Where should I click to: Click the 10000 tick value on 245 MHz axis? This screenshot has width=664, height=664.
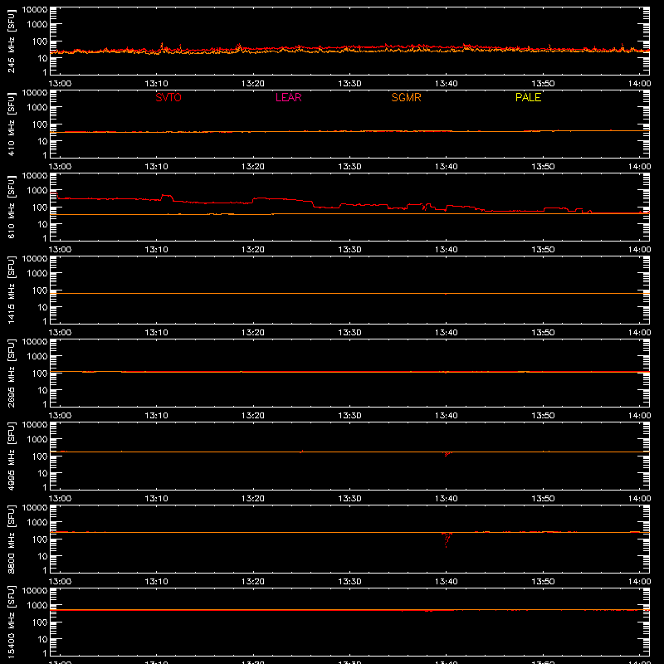35,10
